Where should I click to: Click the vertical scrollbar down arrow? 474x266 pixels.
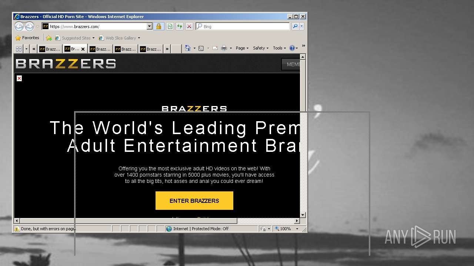point(303,215)
